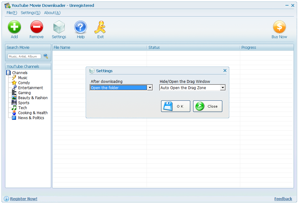Click the app logo in title bar
The image size is (298, 203).
[x=8, y=6]
